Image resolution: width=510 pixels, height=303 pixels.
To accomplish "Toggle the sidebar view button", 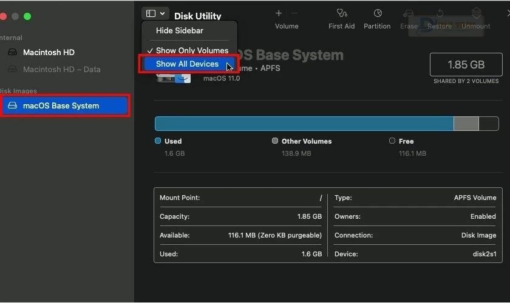I will [x=151, y=13].
